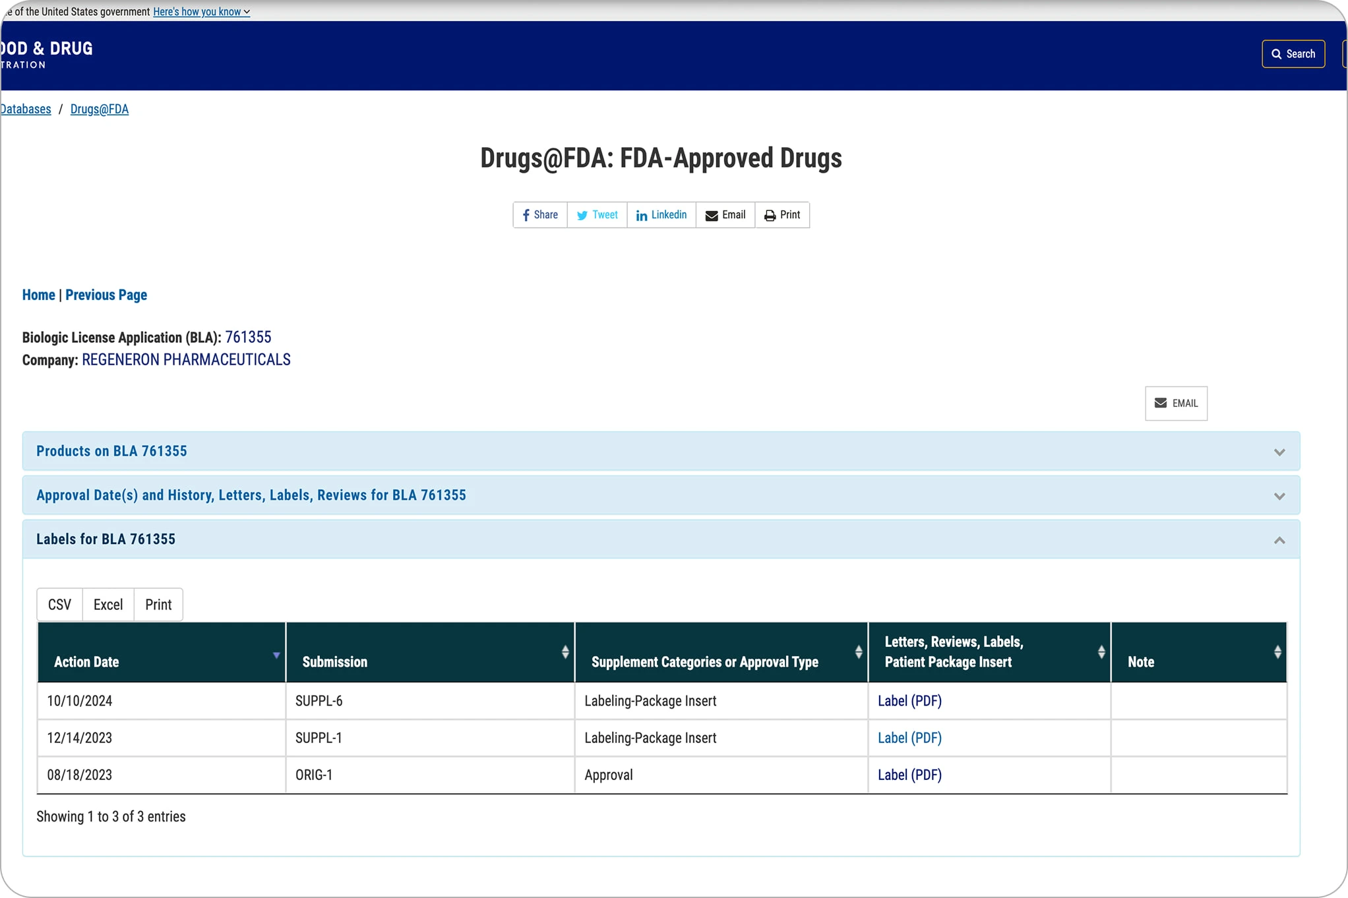The height and width of the screenshot is (898, 1348).
Task: Go to Previous Page link
Action: click(106, 295)
